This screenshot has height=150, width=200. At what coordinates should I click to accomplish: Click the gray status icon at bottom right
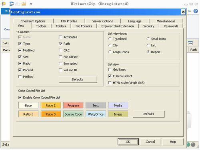[x=193, y=144]
